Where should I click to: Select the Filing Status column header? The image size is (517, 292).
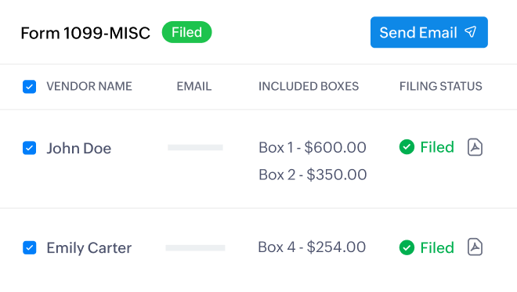[440, 86]
